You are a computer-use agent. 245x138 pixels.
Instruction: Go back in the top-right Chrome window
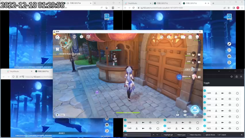(125, 8)
